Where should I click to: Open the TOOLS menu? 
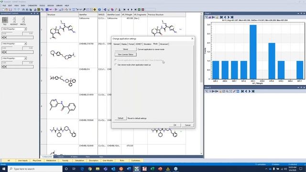coord(42,5)
